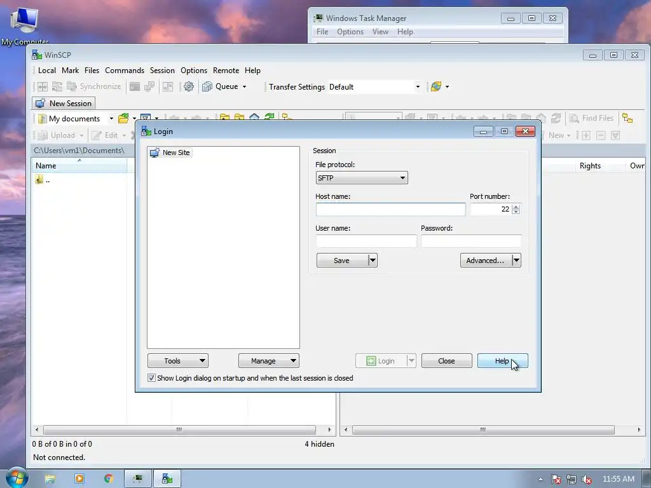Click the Close button in Login dialog

[446, 361]
